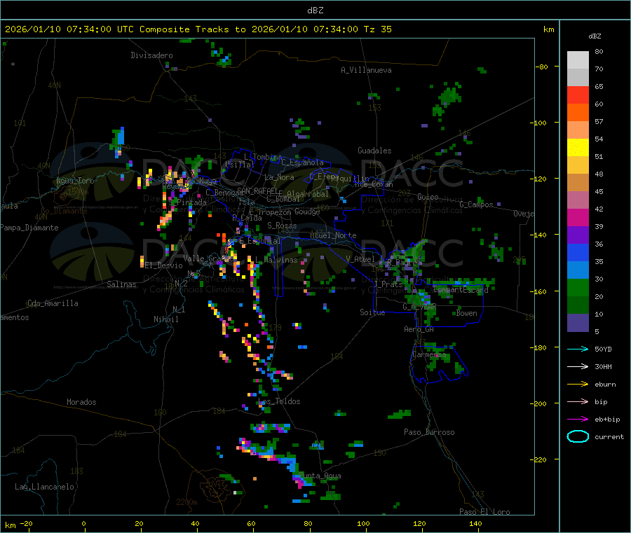Viewport: 631px width, 533px height.
Task: Click the 'Tz 35' header value
Action: 378,29
